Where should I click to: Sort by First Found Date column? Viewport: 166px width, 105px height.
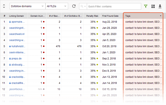coord(110,16)
